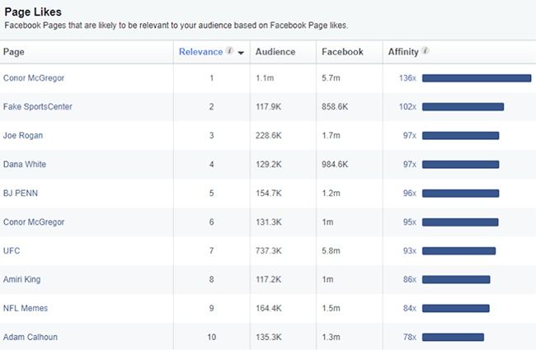Select the 5.8m Facebook value
Image resolution: width=536 pixels, height=350 pixels.
(x=331, y=250)
